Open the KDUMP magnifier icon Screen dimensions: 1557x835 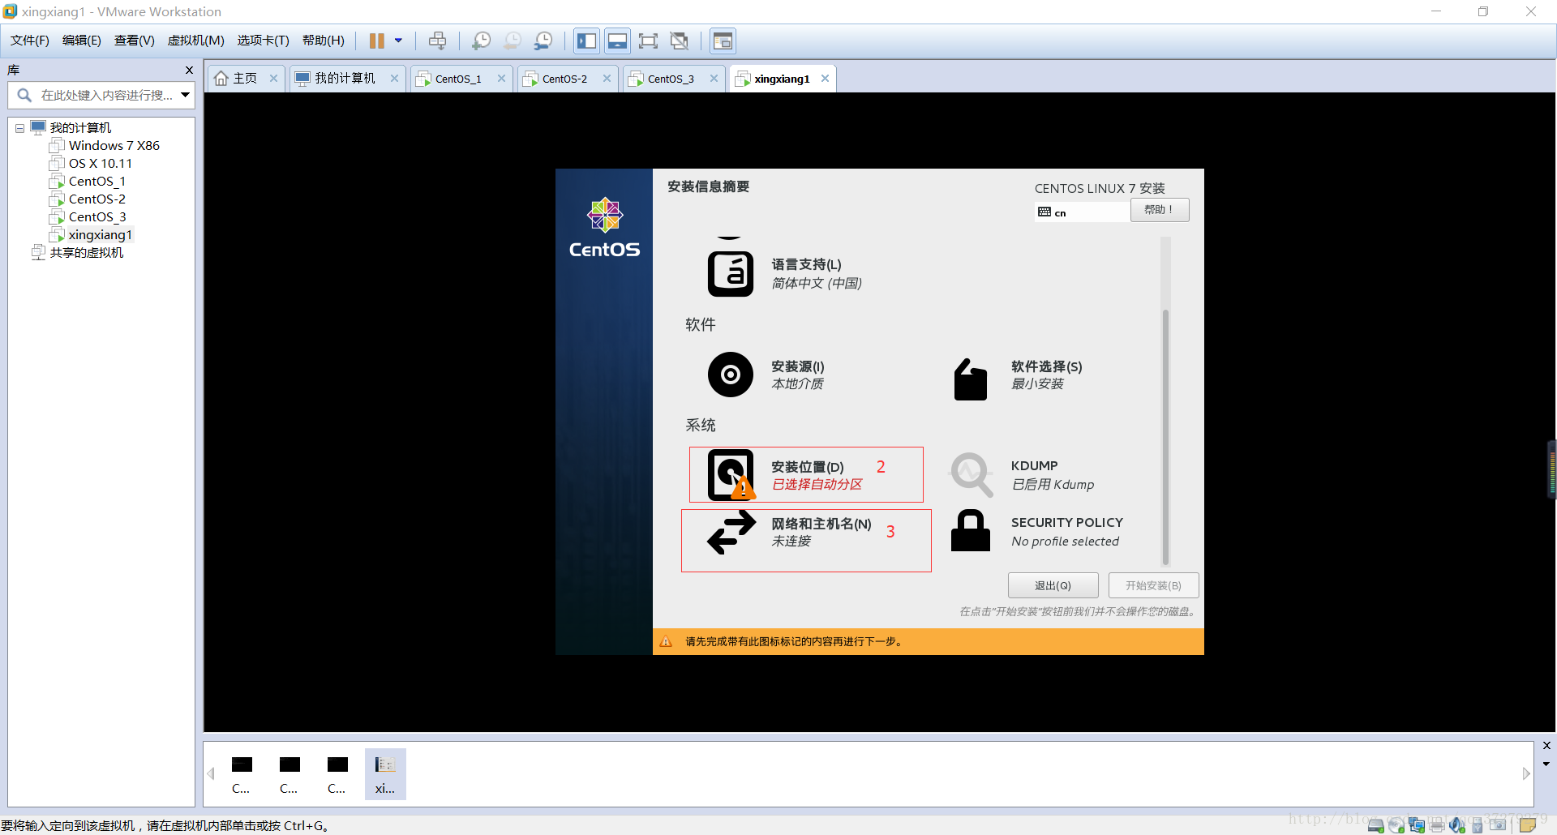point(971,474)
